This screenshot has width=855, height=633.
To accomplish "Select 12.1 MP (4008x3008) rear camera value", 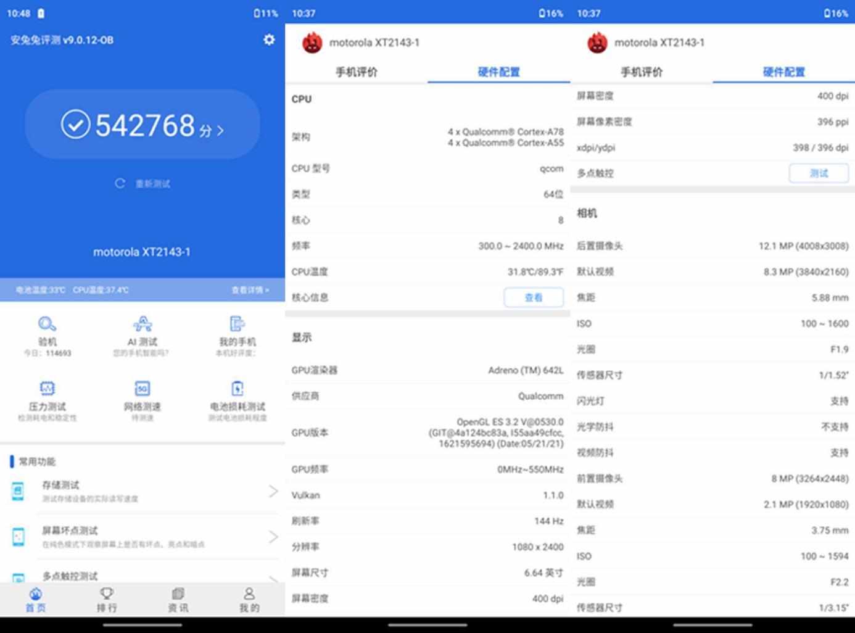I will pos(803,246).
